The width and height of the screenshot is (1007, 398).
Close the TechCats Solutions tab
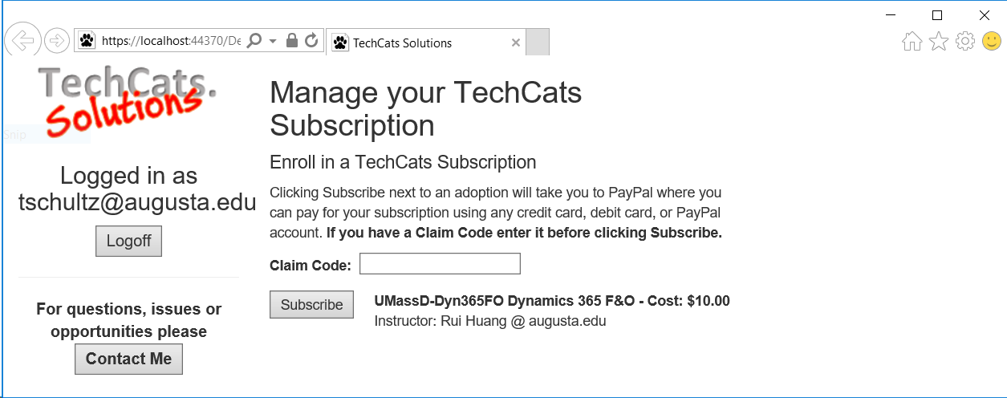click(x=515, y=43)
